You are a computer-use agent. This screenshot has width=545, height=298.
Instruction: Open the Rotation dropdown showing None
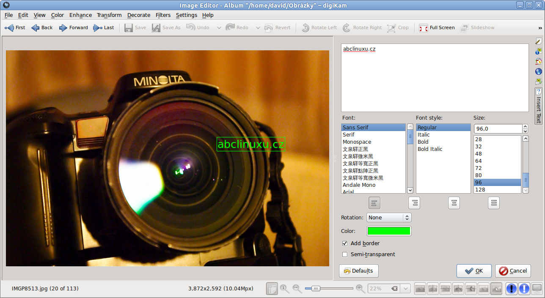[x=389, y=218]
